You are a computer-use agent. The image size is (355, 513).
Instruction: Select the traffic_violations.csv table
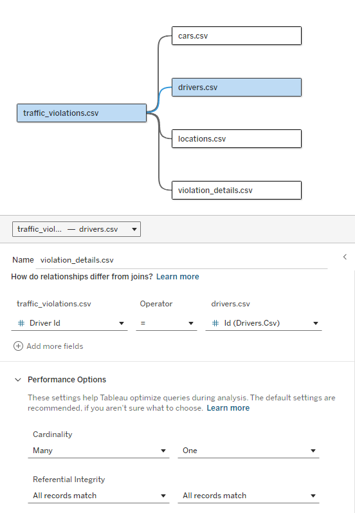[82, 113]
